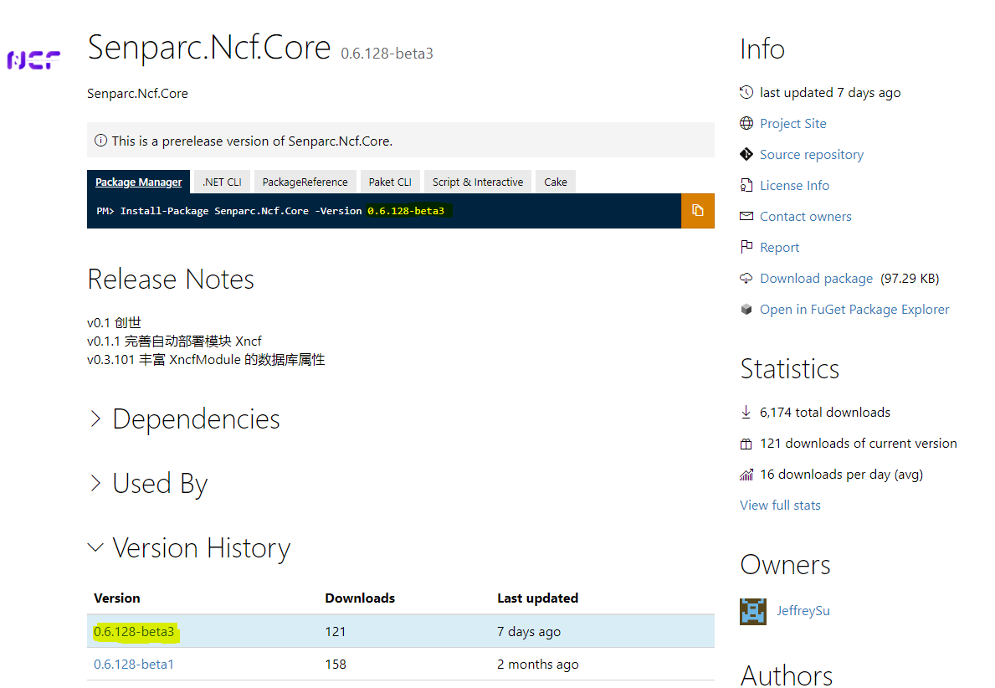Click the FuGet cube icon
Screen dimensions: 995x688
(746, 310)
